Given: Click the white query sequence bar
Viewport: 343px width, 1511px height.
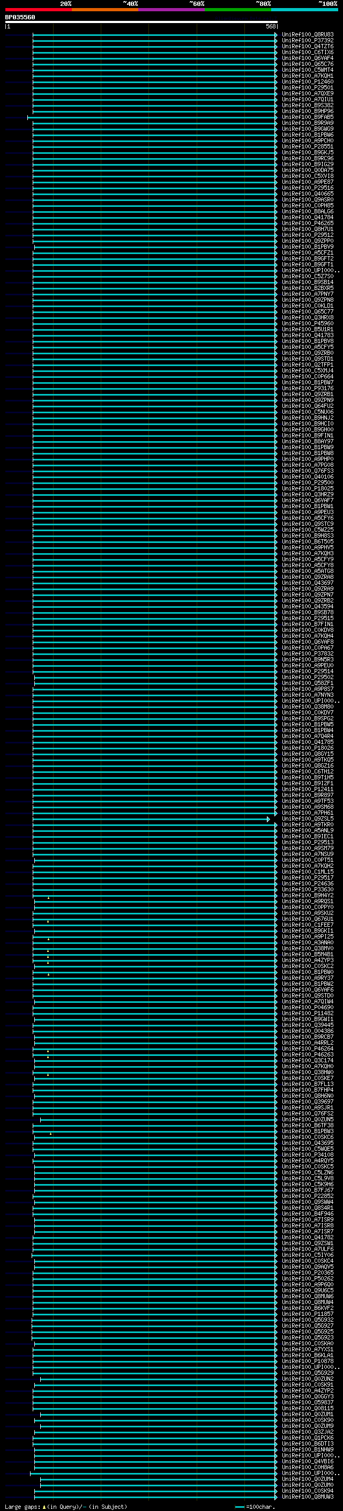Looking at the screenshot, I should pyautogui.click(x=141, y=21).
